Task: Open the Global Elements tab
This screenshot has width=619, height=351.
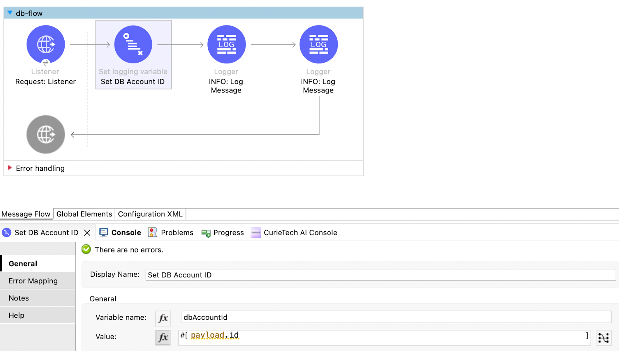Action: click(x=84, y=214)
